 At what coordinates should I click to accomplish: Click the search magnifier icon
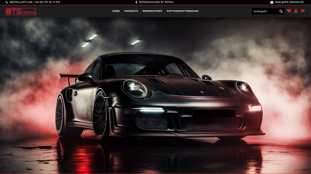tap(281, 11)
